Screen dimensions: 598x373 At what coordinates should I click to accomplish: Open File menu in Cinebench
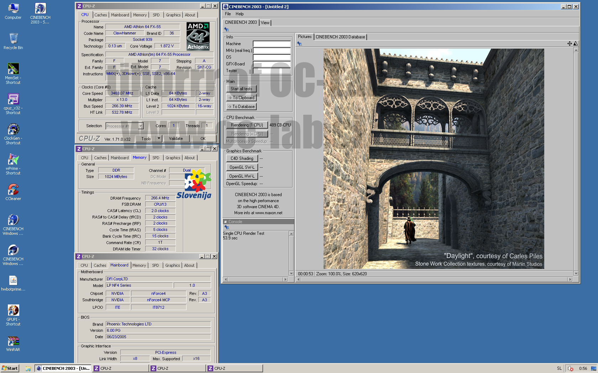click(x=228, y=14)
